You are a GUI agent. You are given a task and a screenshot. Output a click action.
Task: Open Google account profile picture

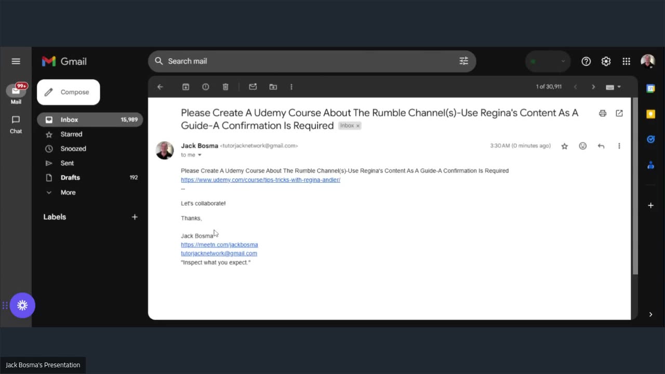coord(648,61)
